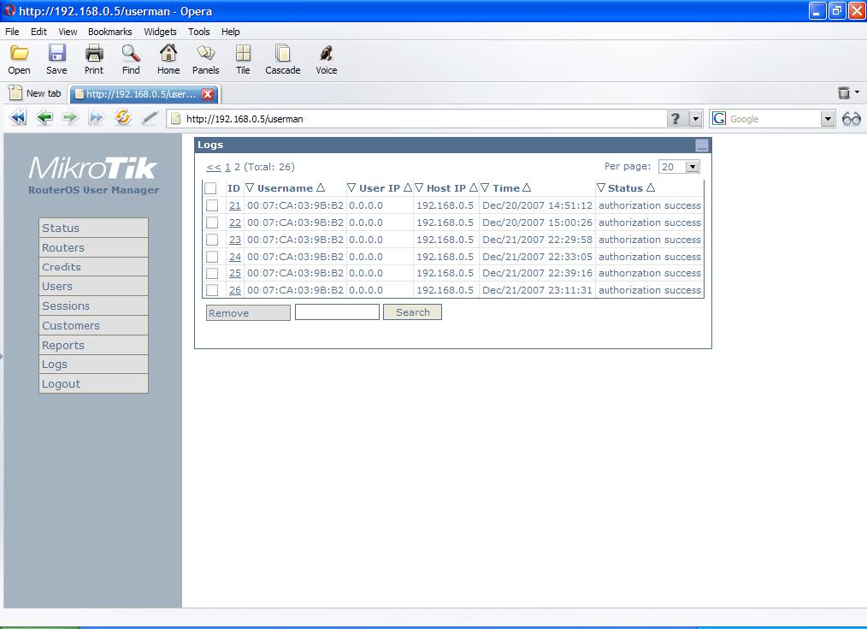Go to Home page icon
The width and height of the screenshot is (867, 629).
(168, 53)
